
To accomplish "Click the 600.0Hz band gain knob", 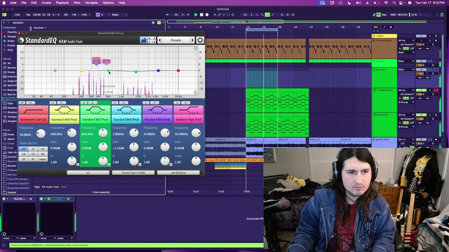I will tap(103, 147).
